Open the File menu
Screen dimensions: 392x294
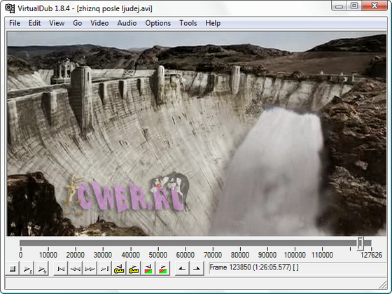pos(15,23)
